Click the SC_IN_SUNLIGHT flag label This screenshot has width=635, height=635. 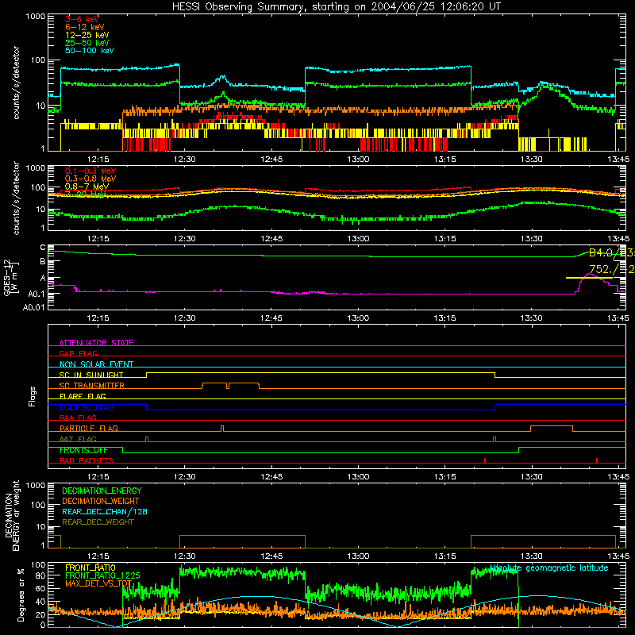click(x=91, y=375)
